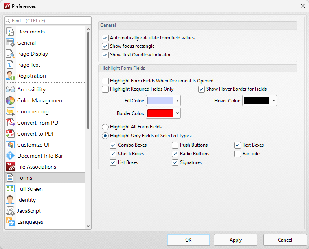Click the red Border Color swatch
The image size is (309, 249).
pos(160,113)
